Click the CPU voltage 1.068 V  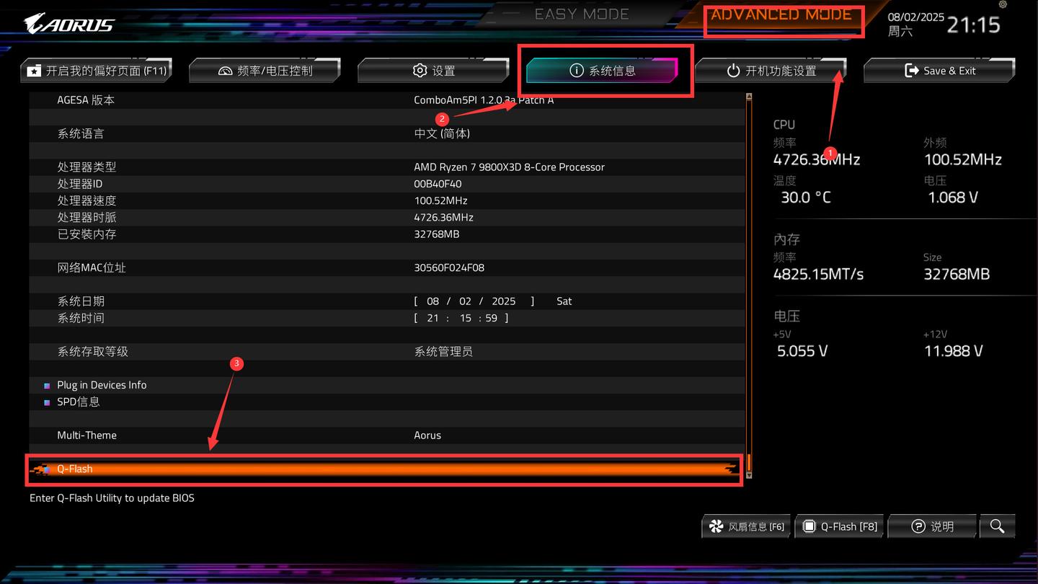[952, 198]
